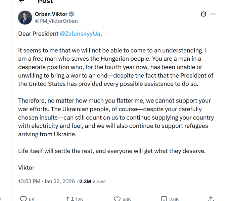Open Orbán Viktor's profile avatar
This screenshot has width=232, height=201.
pos(25,17)
